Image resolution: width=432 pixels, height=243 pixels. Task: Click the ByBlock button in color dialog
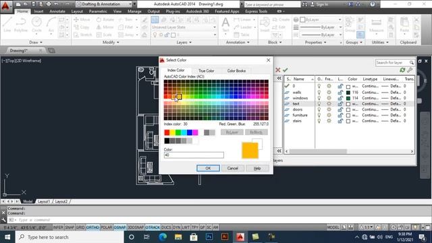coord(256,132)
